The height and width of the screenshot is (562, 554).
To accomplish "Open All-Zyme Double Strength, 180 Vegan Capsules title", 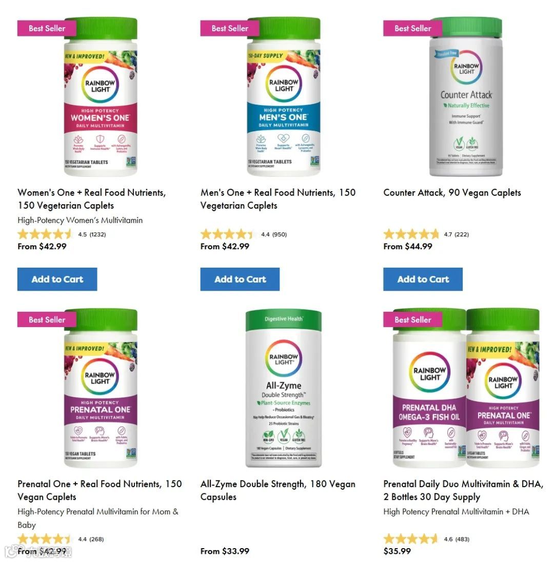I will [278, 490].
